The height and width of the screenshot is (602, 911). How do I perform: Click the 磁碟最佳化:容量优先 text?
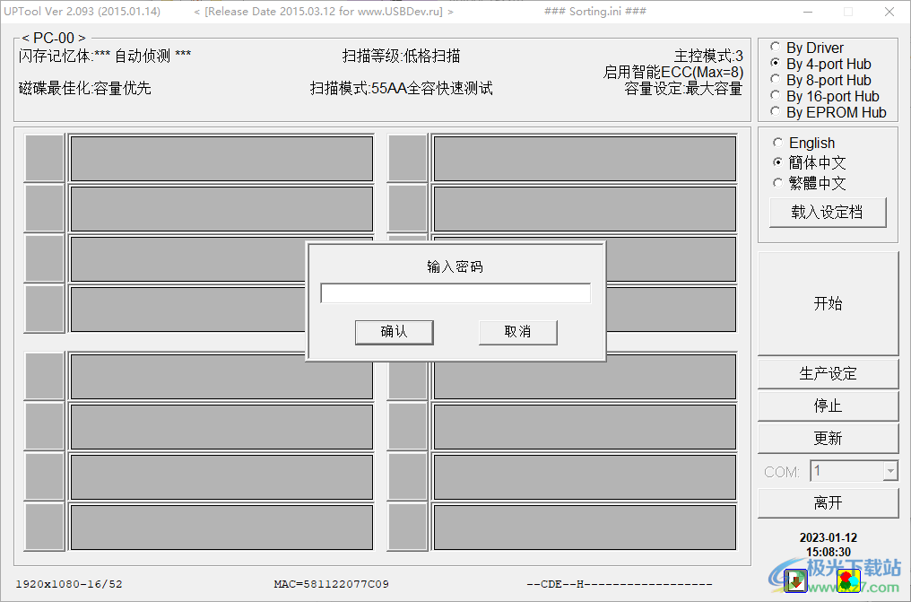click(85, 88)
